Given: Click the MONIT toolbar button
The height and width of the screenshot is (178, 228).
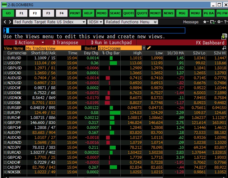Looking at the screenshot, I should point(155,13).
